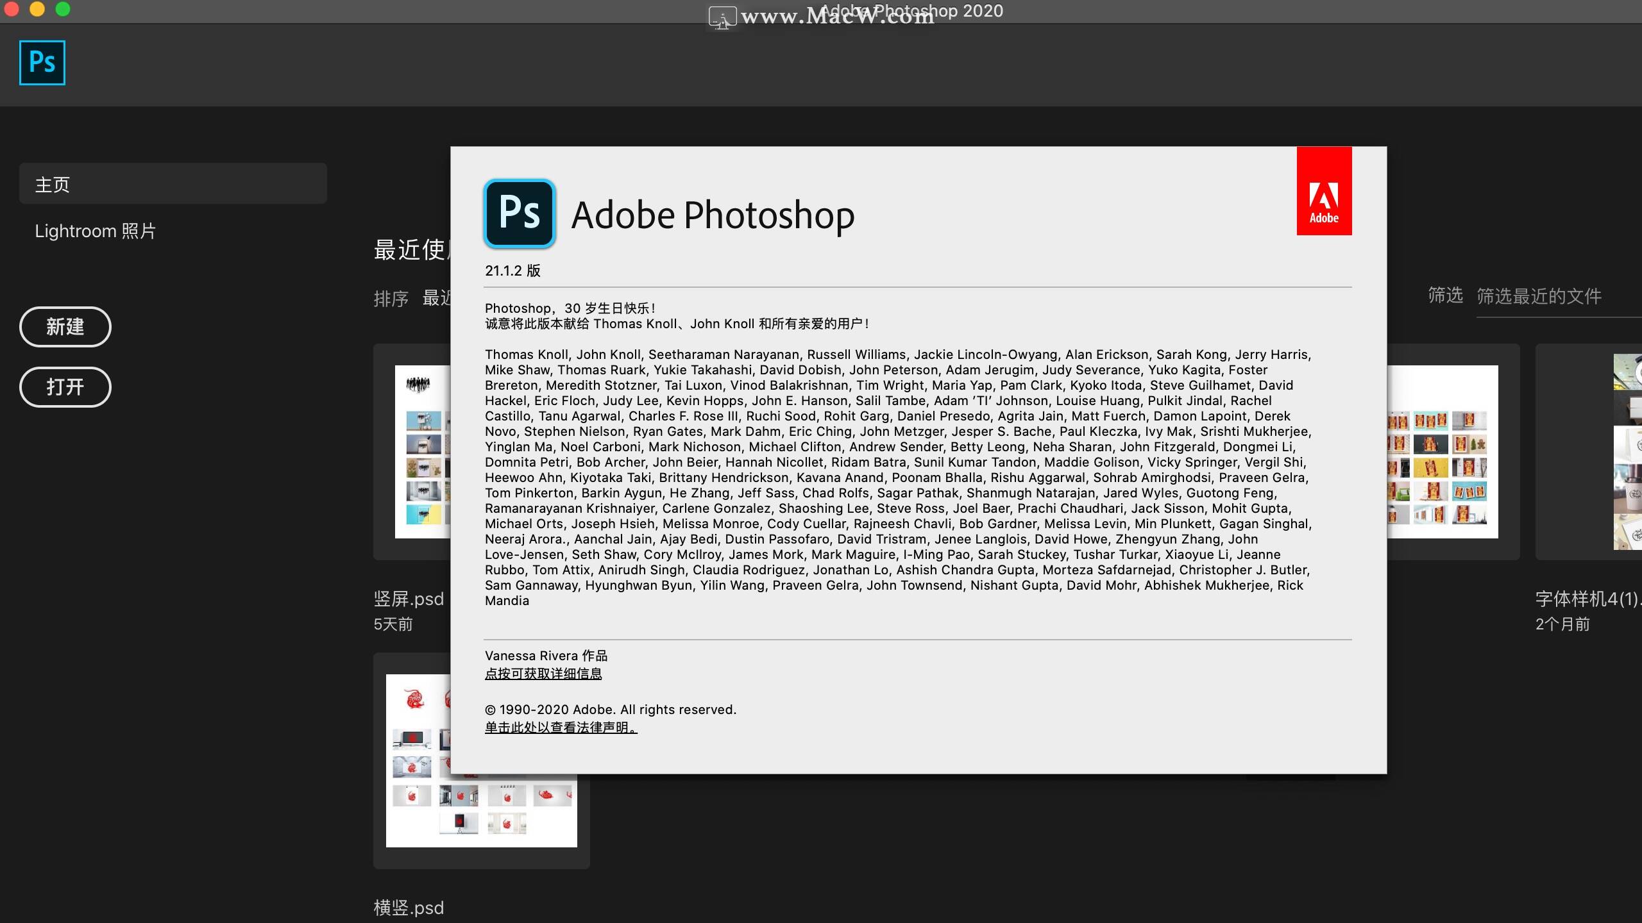Click the 筛选 label

pos(1445,295)
